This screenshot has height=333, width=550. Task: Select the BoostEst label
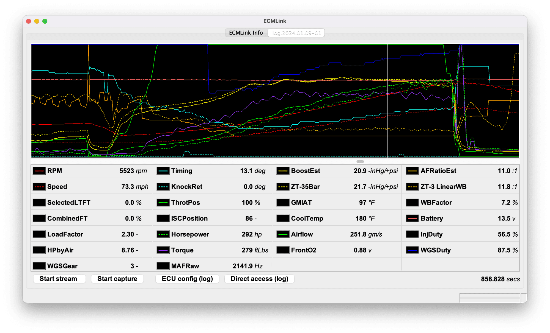[306, 171]
